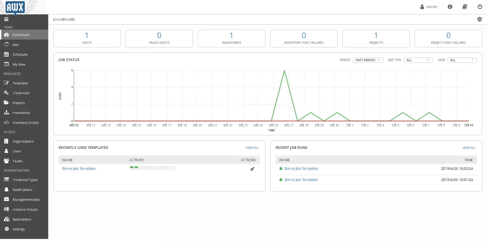Open the activity stream icon
Viewport: 487px width, 243px height.
click(x=479, y=19)
